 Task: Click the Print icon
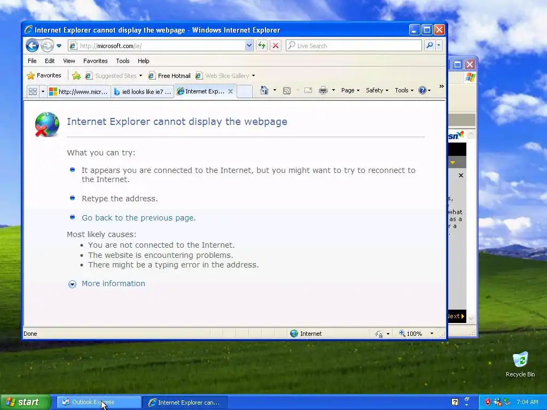[323, 90]
